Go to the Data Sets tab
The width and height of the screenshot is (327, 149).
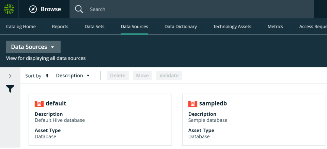(x=94, y=27)
